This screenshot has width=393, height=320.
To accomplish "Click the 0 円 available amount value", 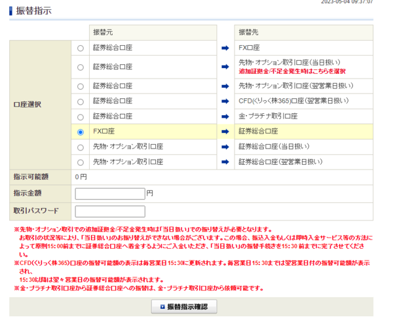I will 81,177.
